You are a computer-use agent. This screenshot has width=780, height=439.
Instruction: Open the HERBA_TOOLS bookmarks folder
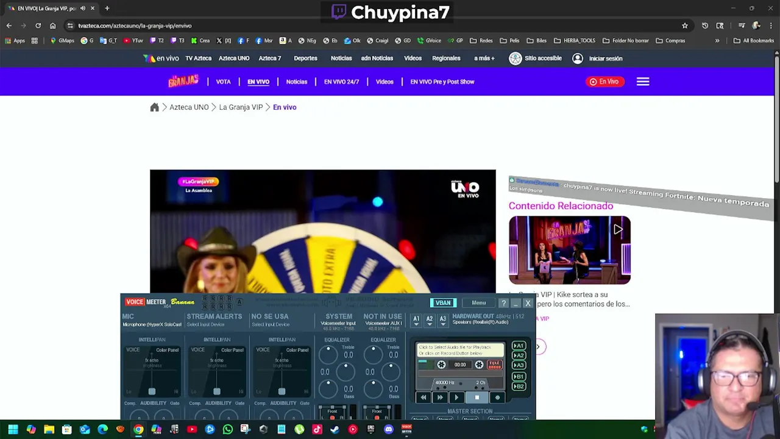click(x=575, y=41)
